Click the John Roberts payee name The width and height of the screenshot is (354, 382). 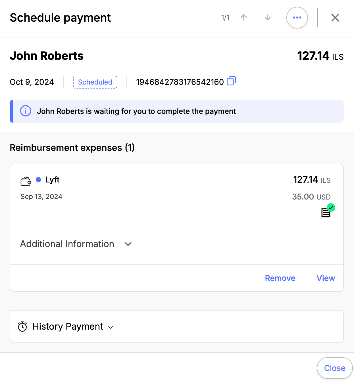coord(47,56)
